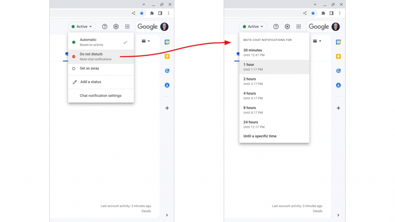Image resolution: width=395 pixels, height=222 pixels.
Task: Open the Active status dropdown
Action: click(x=81, y=27)
